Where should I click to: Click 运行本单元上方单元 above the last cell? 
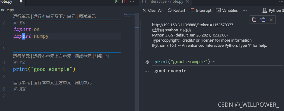pyautogui.click(x=52, y=83)
